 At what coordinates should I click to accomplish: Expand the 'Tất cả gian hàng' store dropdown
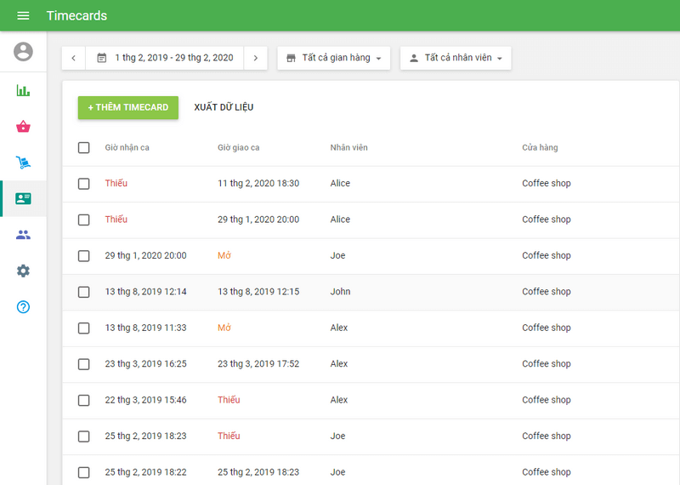coord(333,58)
